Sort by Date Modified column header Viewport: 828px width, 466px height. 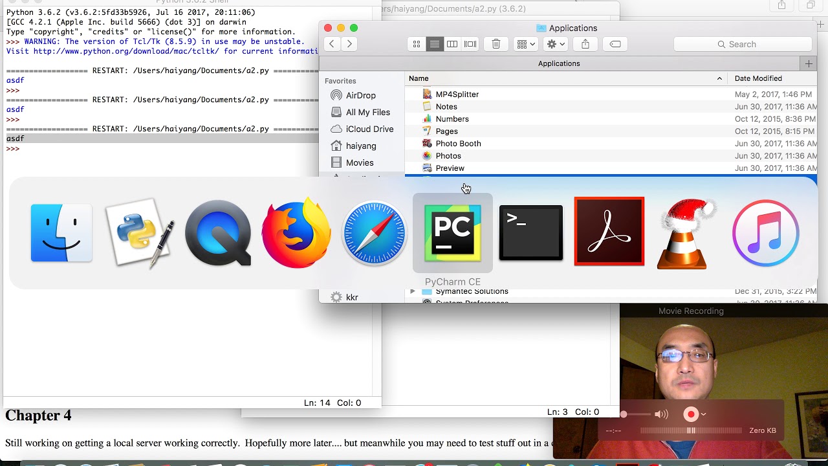point(772,78)
